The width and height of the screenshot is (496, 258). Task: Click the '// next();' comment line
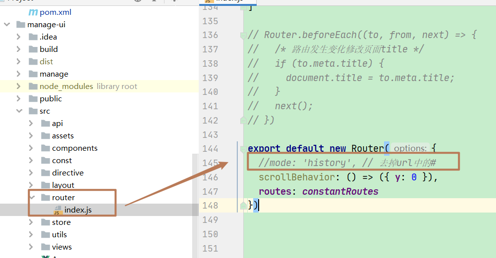[280, 106]
